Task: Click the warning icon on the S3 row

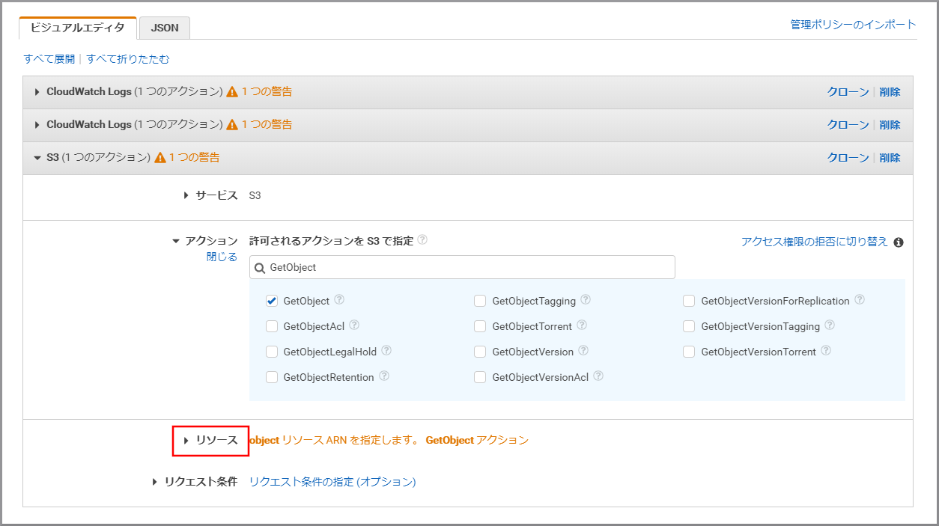Action: coord(159,158)
